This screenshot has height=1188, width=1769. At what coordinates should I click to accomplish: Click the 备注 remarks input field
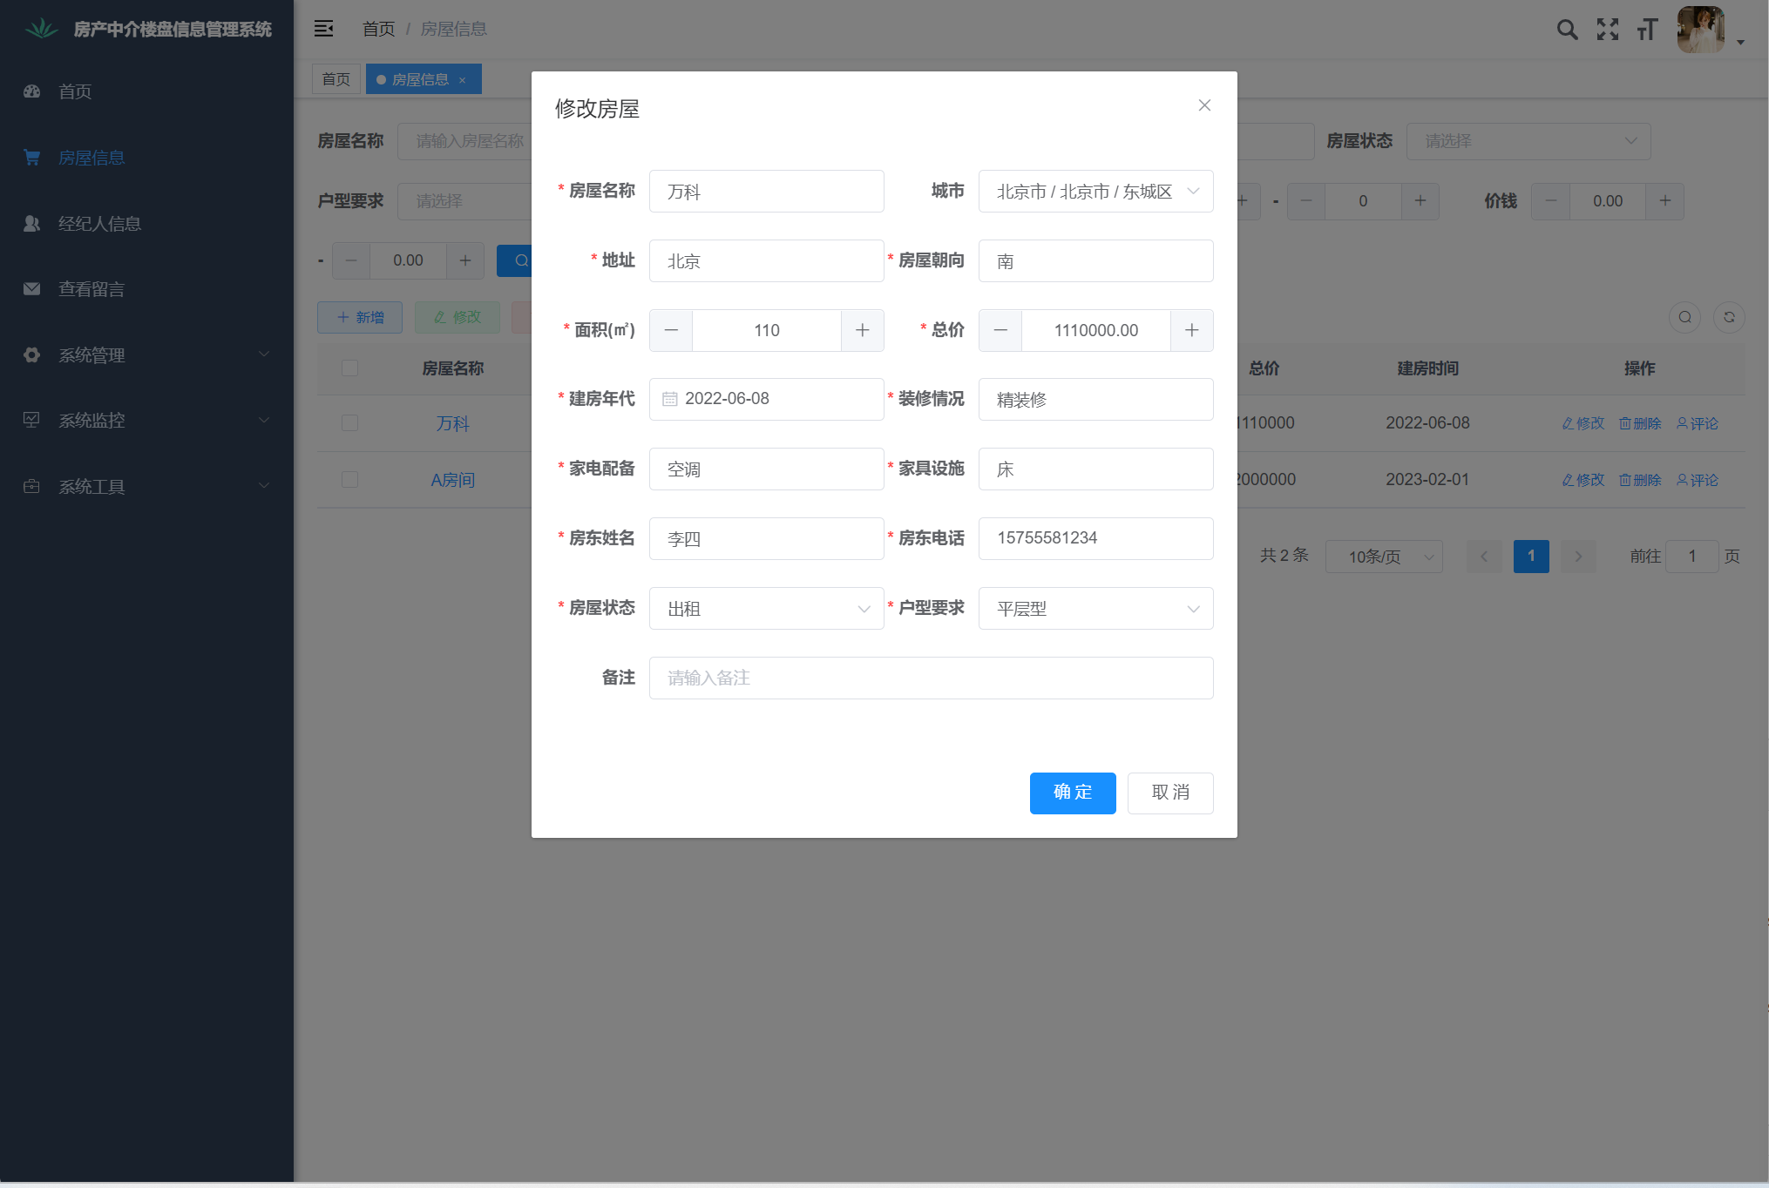click(x=931, y=678)
